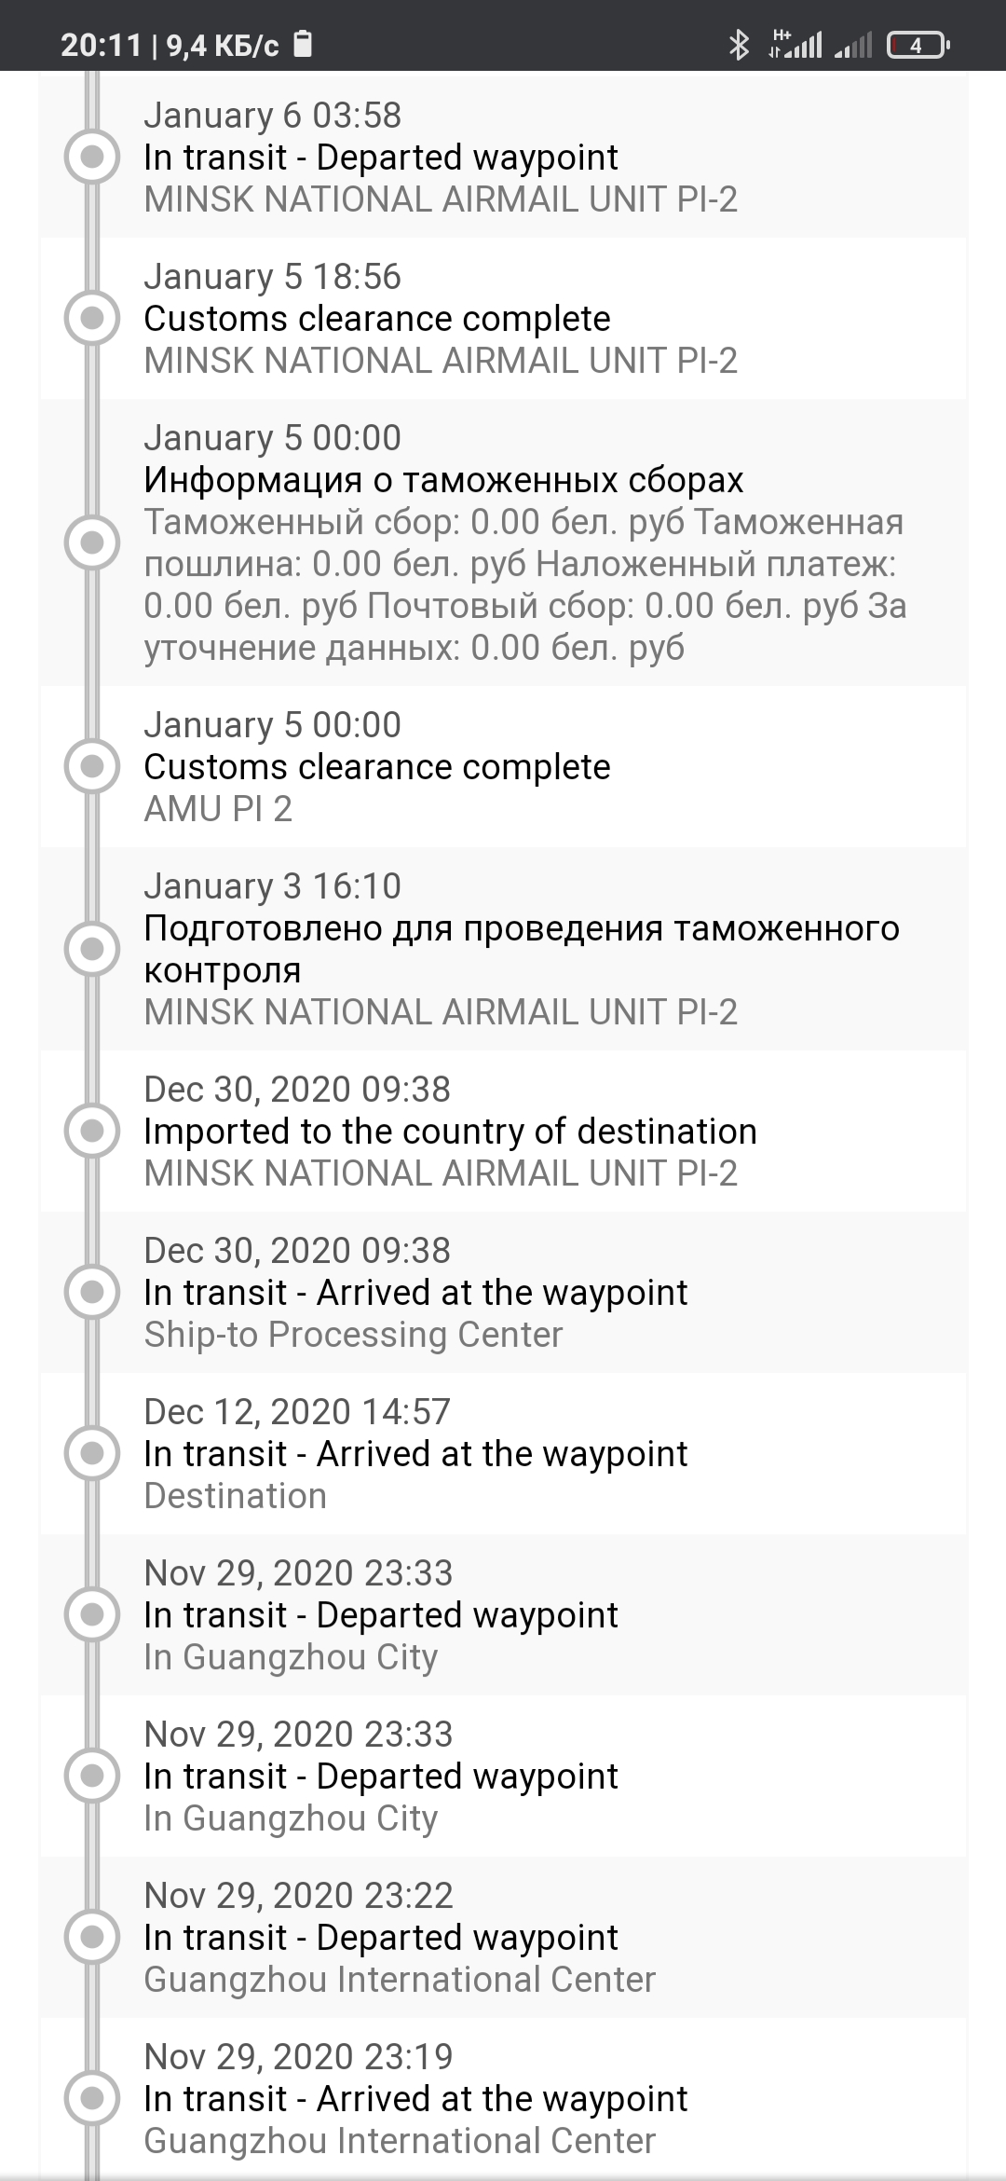Click the Dec 12, 2020 Destination marker
This screenshot has height=2181, width=1006.
click(91, 1453)
